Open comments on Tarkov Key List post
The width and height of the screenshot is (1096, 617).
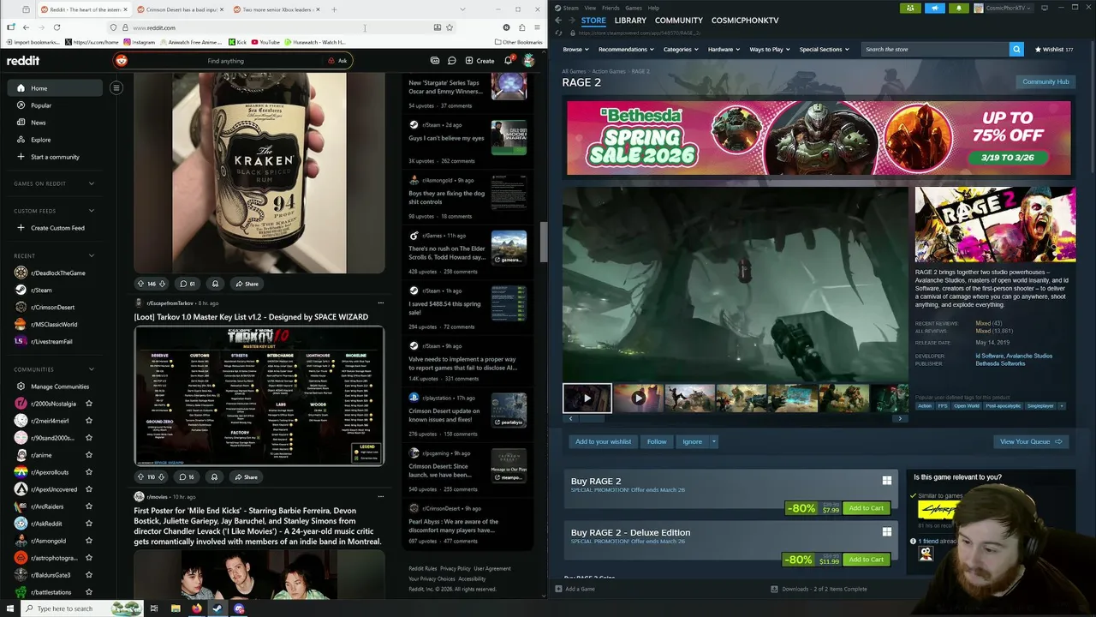click(187, 476)
